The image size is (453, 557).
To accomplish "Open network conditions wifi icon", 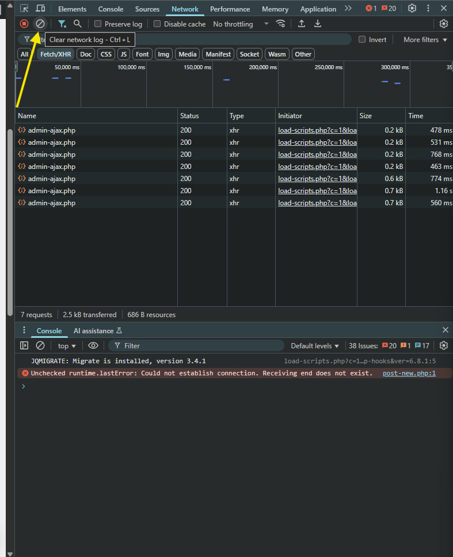I will pyautogui.click(x=280, y=24).
